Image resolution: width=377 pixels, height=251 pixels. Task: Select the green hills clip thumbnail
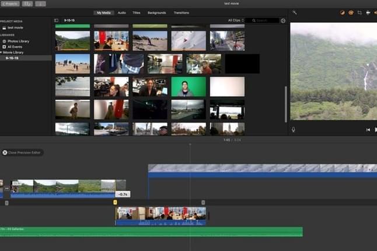(x=72, y=41)
